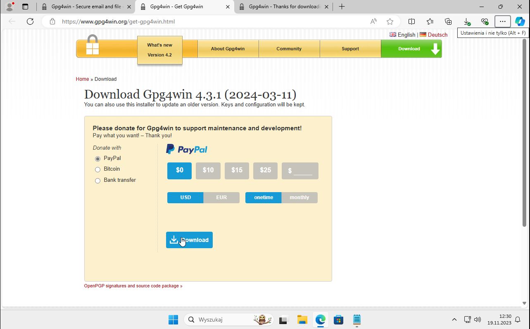Click the Read aloud icon in address bar
Image resolution: width=530 pixels, height=329 pixels.
[x=373, y=21]
